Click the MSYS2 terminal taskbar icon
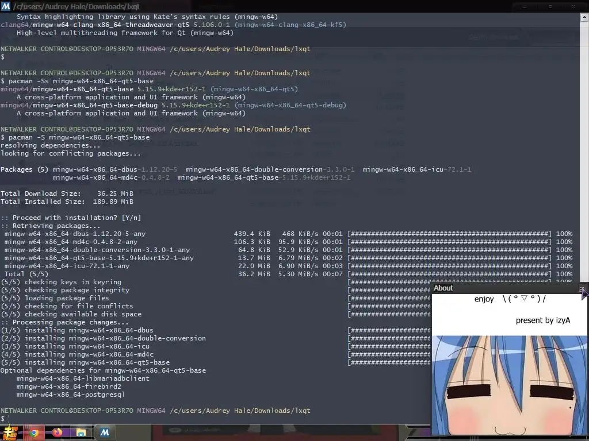Screen dimensions: 589x441 (x=105, y=433)
